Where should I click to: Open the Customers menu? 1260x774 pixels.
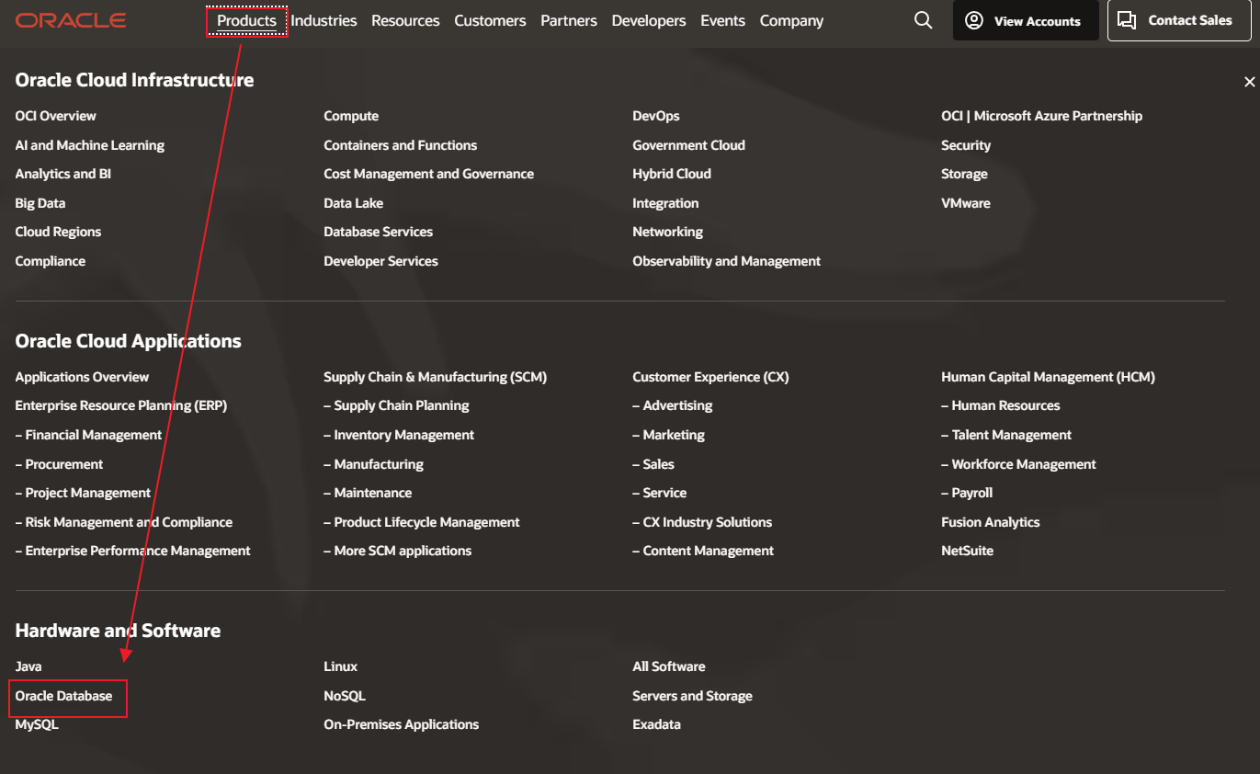click(x=490, y=20)
